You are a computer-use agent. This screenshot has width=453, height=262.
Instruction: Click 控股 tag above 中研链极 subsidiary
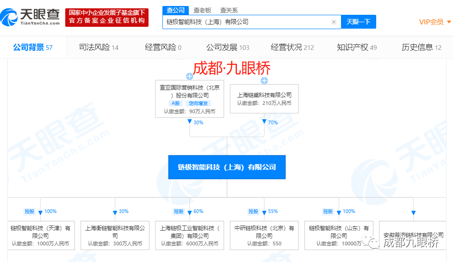tap(253, 212)
